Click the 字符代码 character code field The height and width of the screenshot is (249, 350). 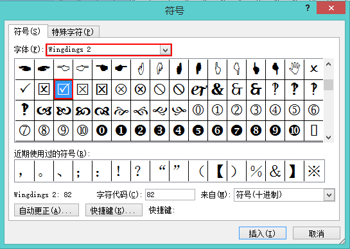(x=170, y=195)
